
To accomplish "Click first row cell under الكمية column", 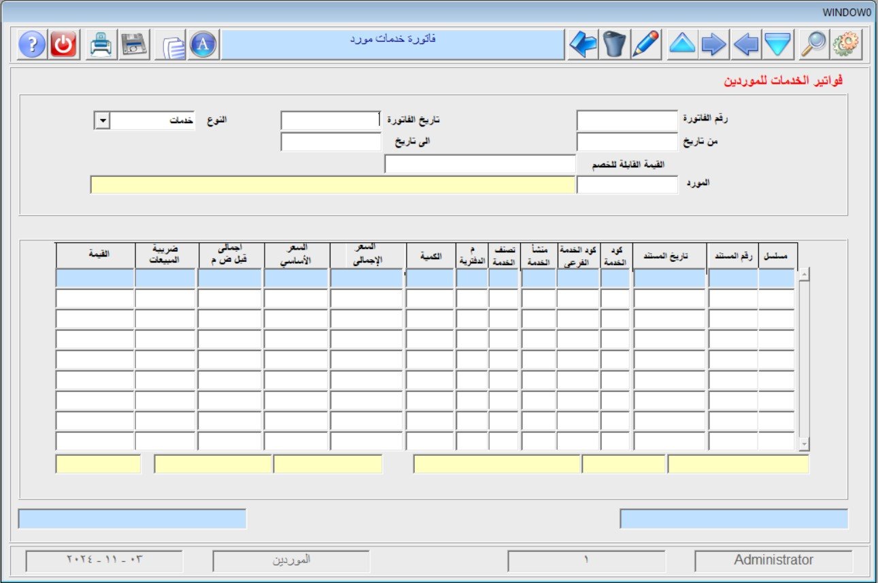I will tap(430, 278).
